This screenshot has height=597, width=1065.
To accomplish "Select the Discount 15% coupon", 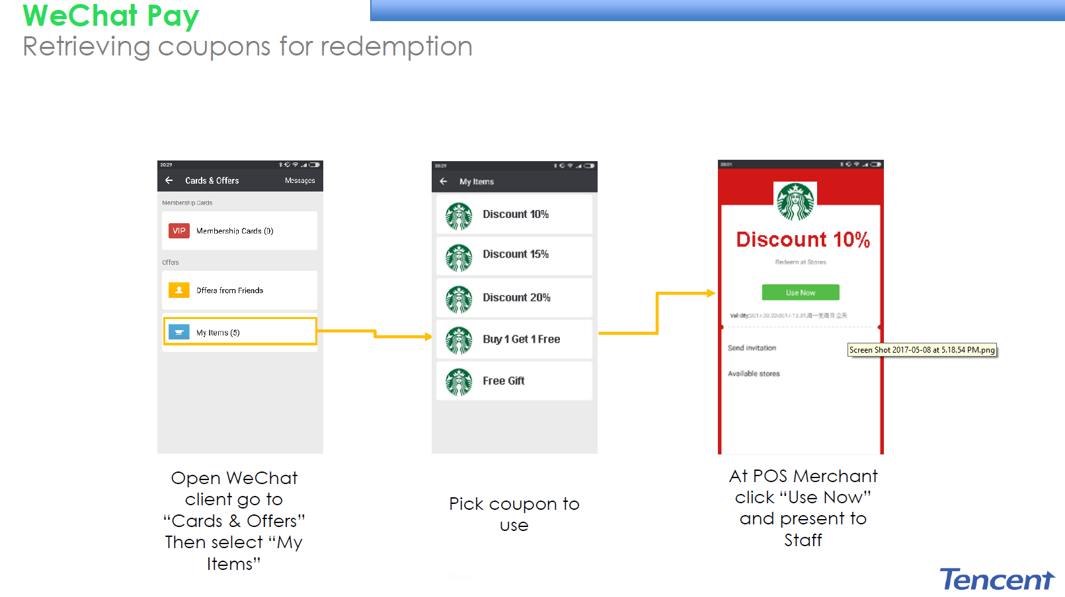I will coord(514,256).
